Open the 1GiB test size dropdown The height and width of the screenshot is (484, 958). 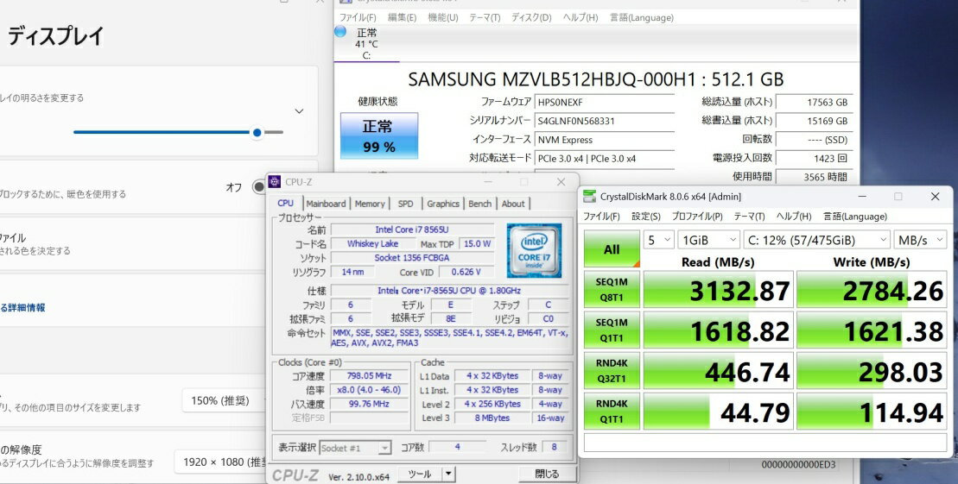click(x=708, y=239)
